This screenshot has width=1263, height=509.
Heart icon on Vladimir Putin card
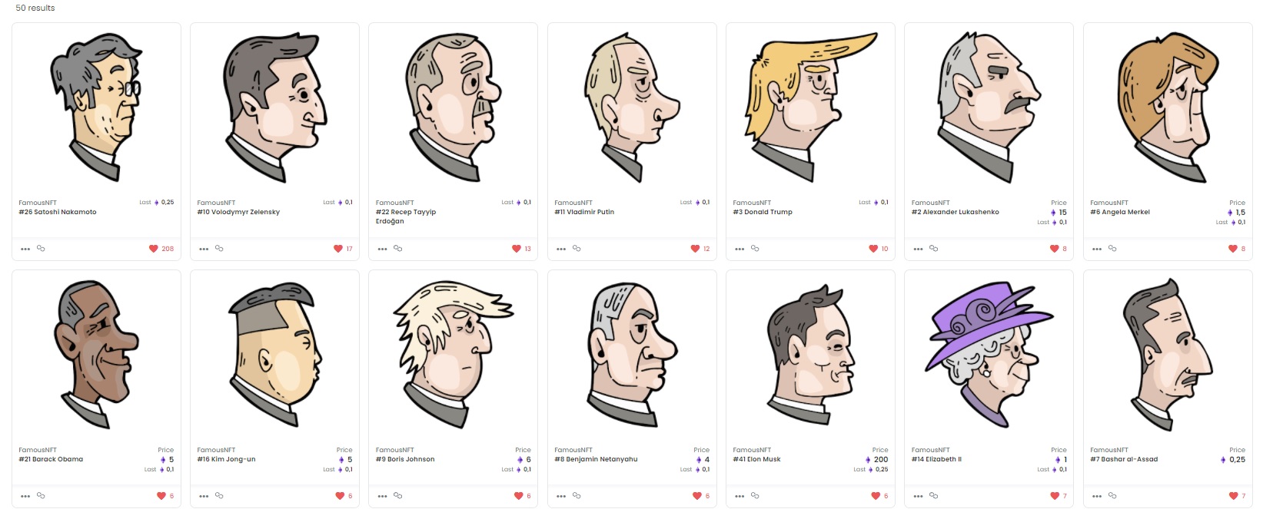(x=695, y=249)
